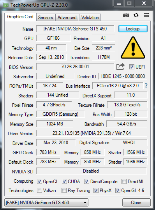155x210 pixels.
Task: Click the Die Size 228 mm² value
Action: pos(103,48)
